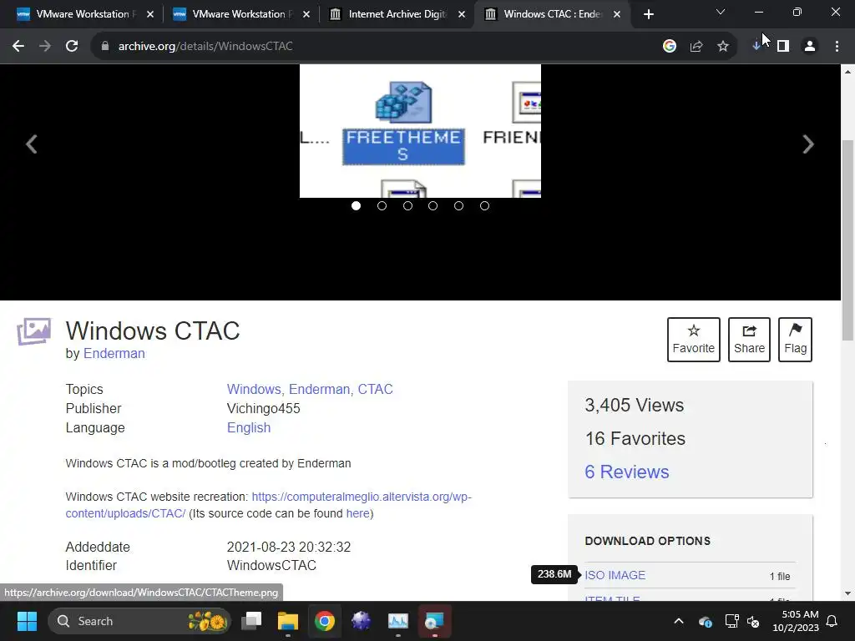Select the second carousel dot
855x641 pixels.
tap(382, 205)
